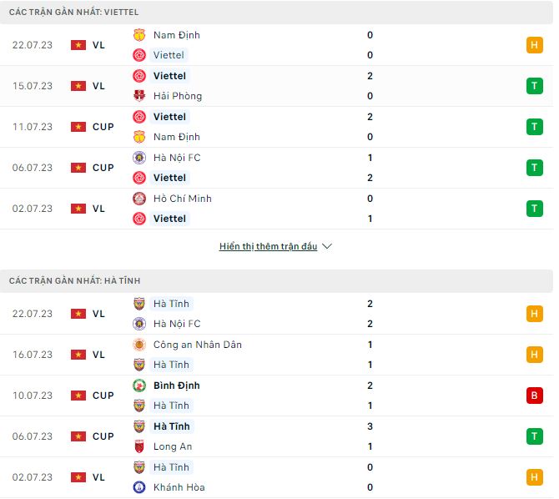Click Bình Định club crest icon
This screenshot has height=499, width=559.
(x=139, y=386)
